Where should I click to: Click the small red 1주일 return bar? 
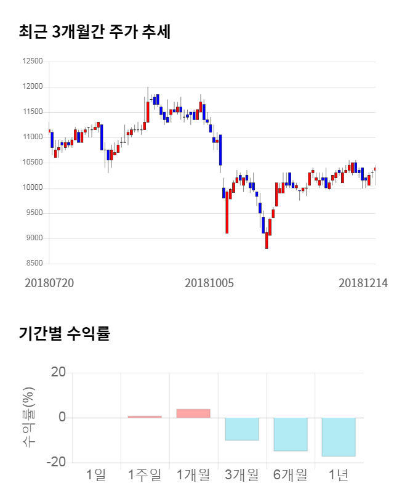click(x=145, y=416)
